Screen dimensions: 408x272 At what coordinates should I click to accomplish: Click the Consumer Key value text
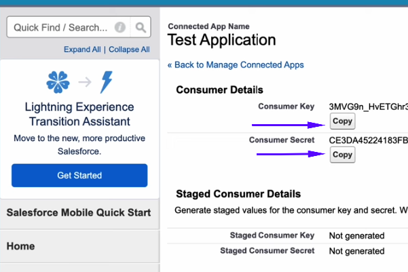[x=367, y=106]
